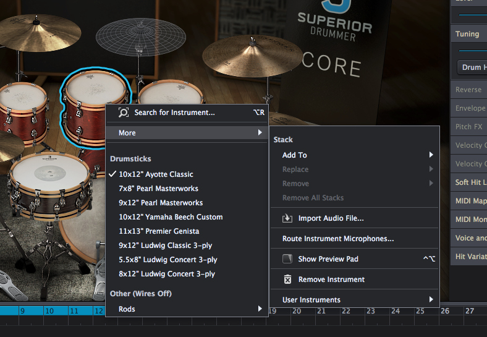487x337 pixels.
Task: Open the Drum H dropdown under Tuning
Action: (x=472, y=67)
